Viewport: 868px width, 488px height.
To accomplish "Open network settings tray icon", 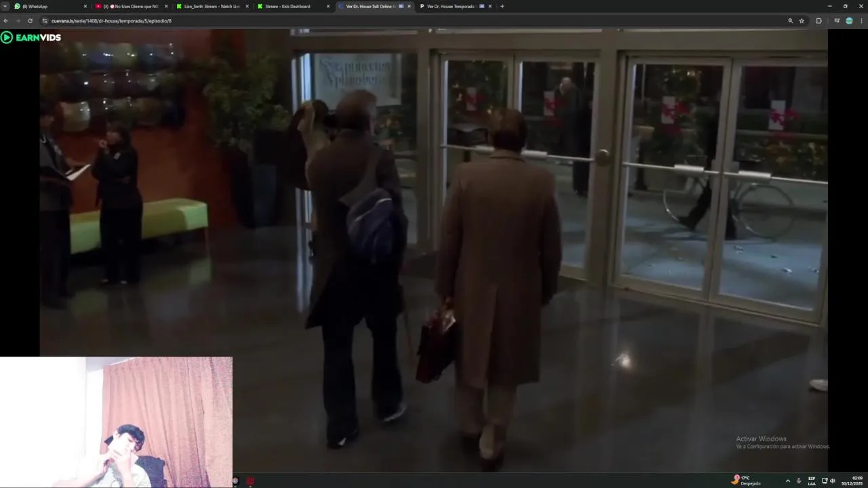I will [x=825, y=481].
